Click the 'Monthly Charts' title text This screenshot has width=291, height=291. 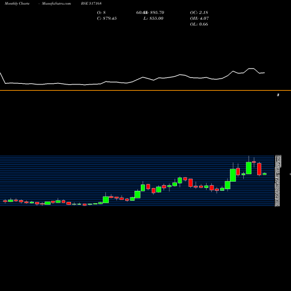point(17,3)
